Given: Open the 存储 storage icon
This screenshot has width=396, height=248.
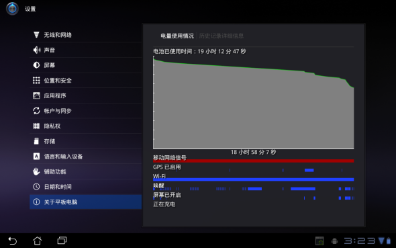Looking at the screenshot, I should (36, 141).
